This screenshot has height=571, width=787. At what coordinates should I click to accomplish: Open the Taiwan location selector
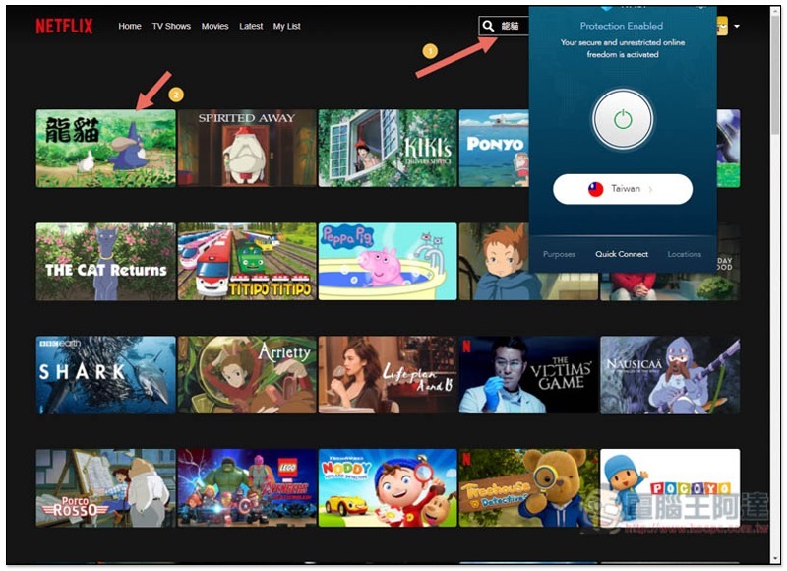pos(623,189)
